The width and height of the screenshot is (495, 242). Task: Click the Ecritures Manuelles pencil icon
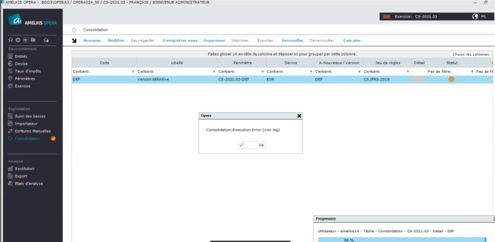click(10, 131)
